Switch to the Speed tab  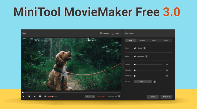[x=154, y=40]
